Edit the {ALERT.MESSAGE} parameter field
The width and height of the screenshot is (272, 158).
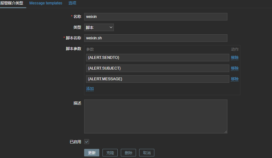point(157,79)
